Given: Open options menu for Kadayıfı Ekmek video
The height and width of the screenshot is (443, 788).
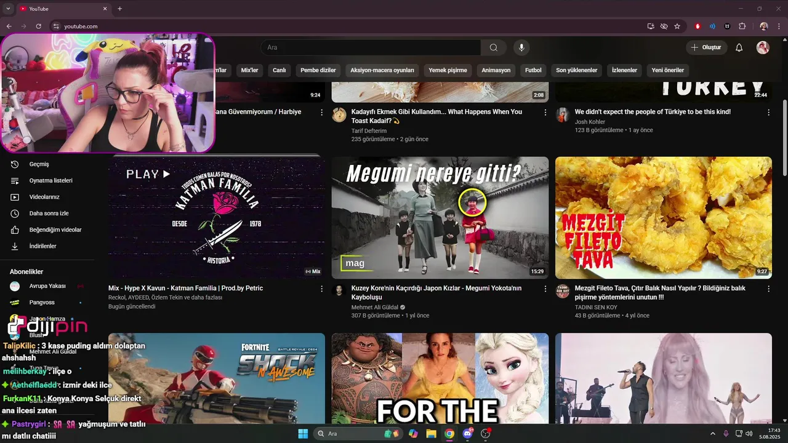Looking at the screenshot, I should click(x=545, y=113).
